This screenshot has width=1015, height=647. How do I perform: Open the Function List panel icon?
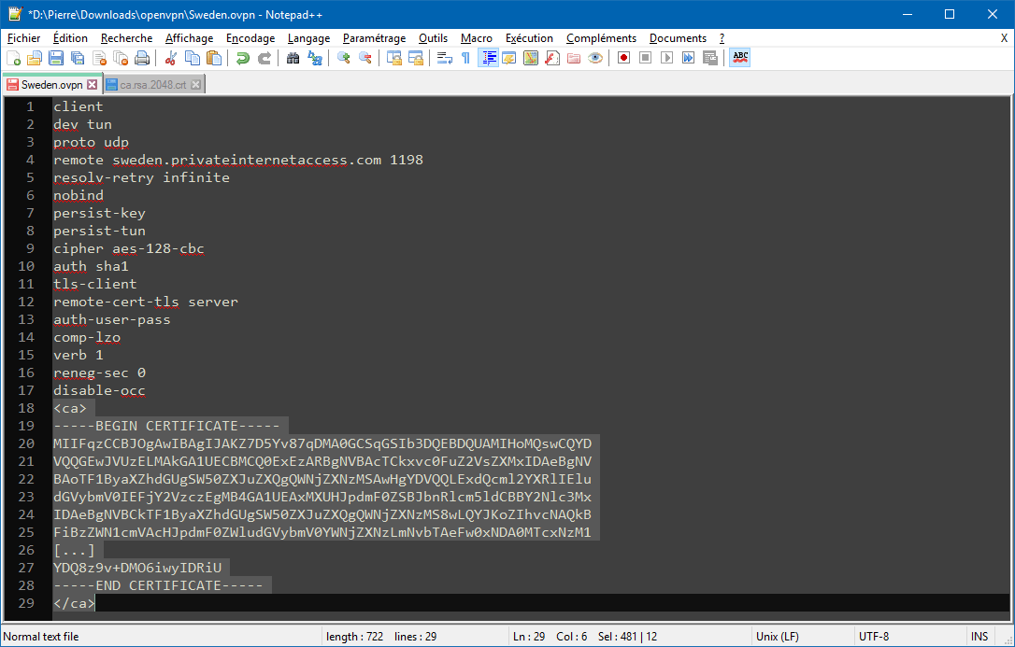[x=552, y=58]
